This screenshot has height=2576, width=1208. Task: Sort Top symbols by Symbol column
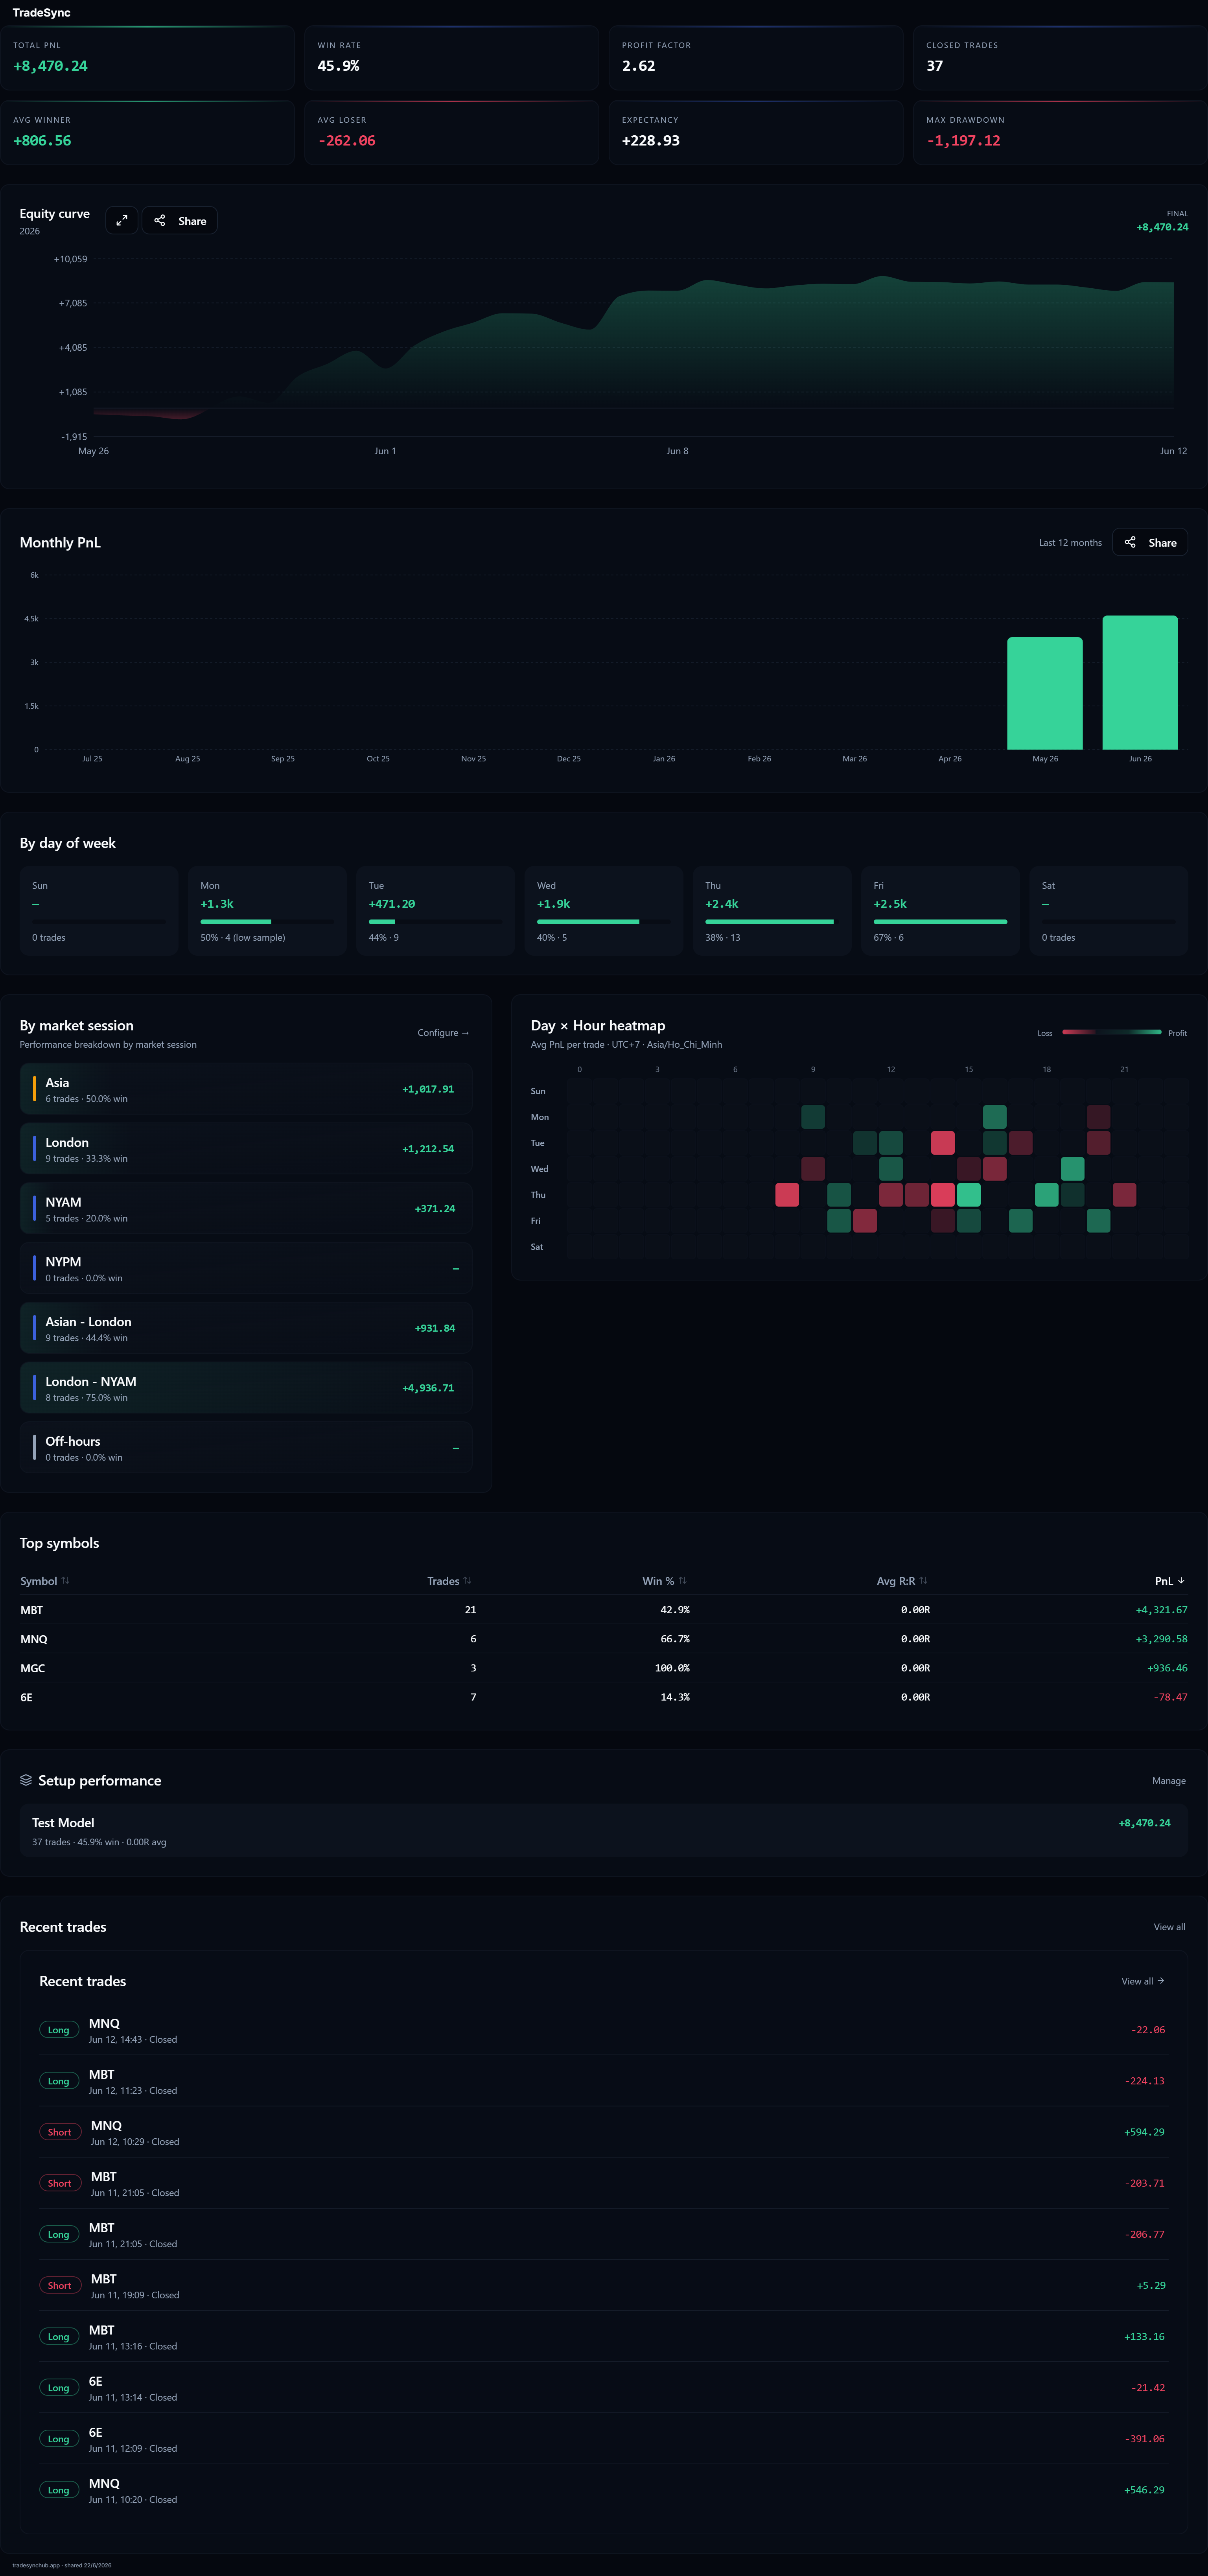[45, 1581]
